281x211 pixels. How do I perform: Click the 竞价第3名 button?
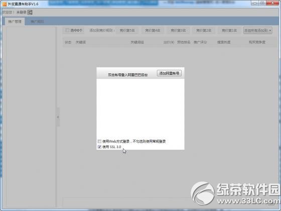pyautogui.click(x=178, y=31)
